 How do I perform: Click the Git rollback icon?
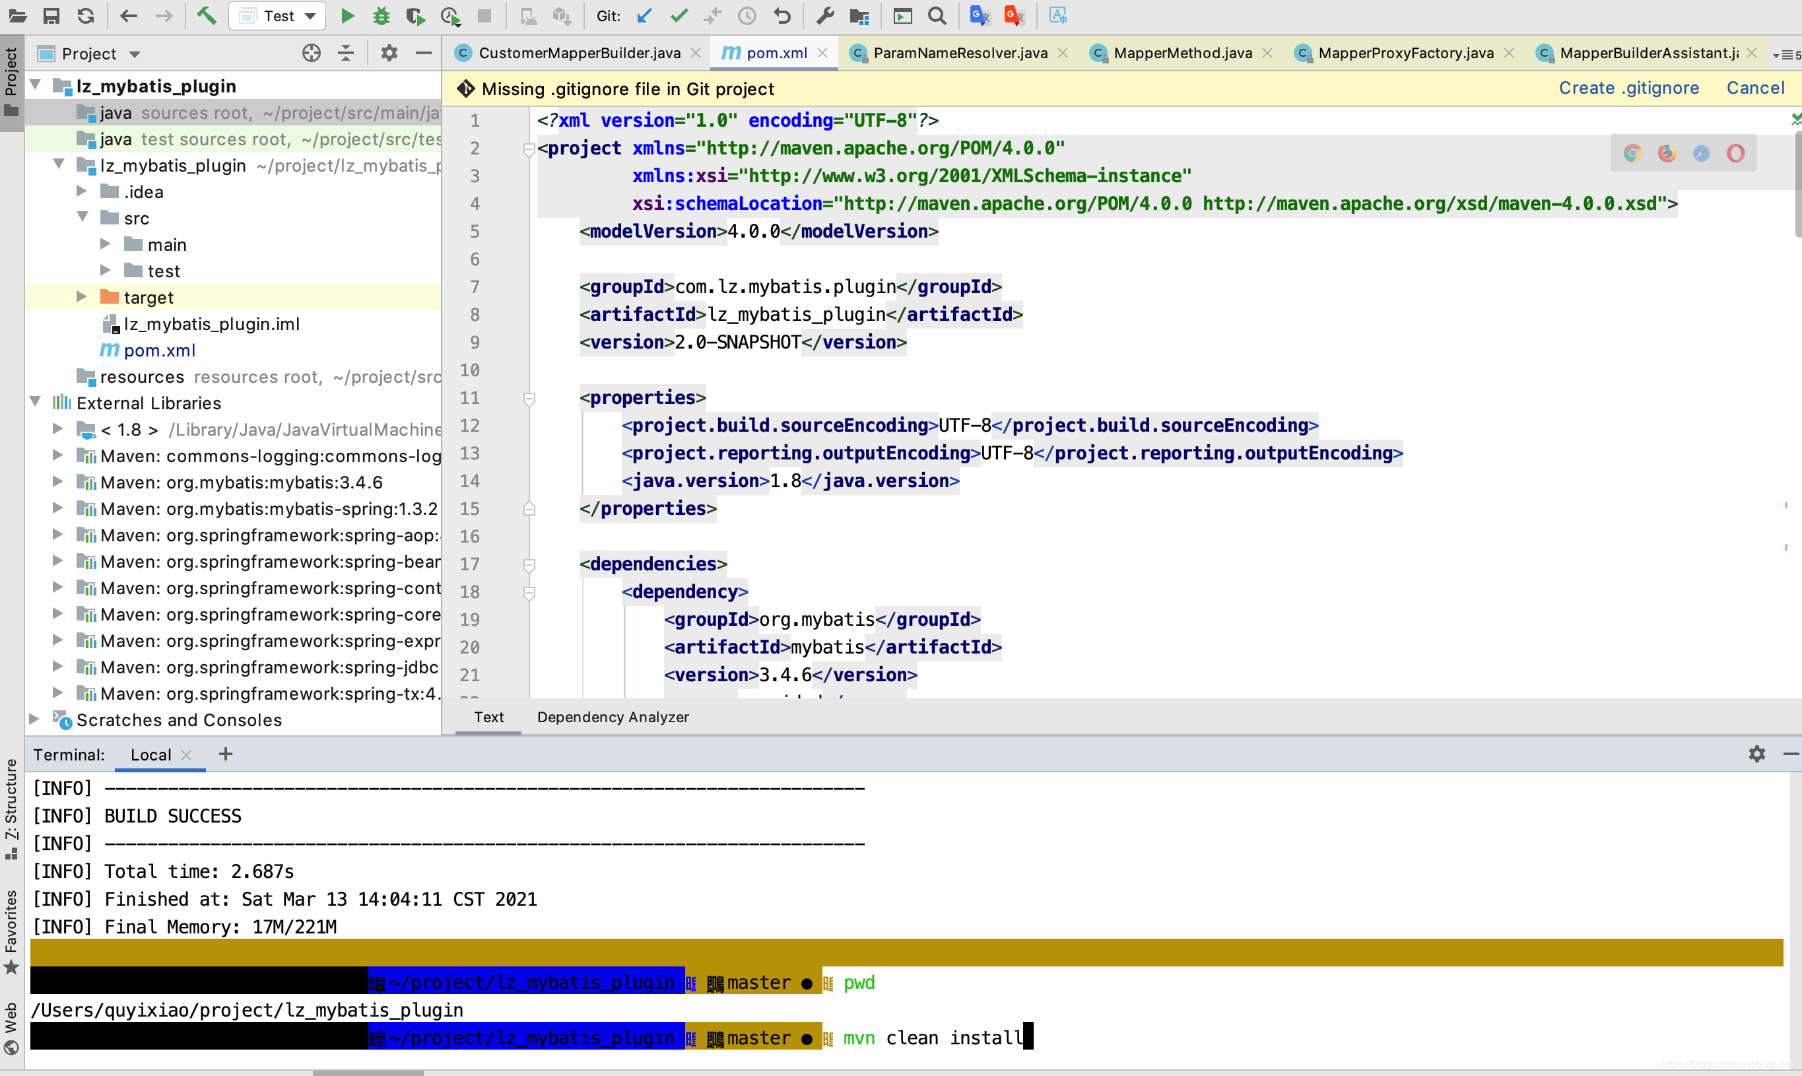pos(782,15)
